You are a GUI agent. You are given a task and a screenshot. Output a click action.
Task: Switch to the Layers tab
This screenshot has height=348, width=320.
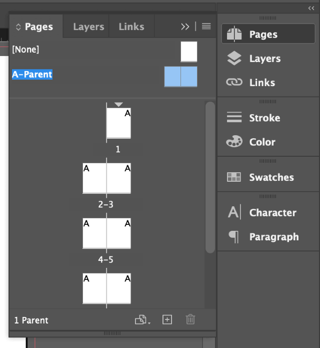[88, 27]
